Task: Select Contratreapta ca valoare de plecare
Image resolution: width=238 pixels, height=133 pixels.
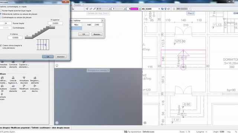Action: click(x=1, y=17)
